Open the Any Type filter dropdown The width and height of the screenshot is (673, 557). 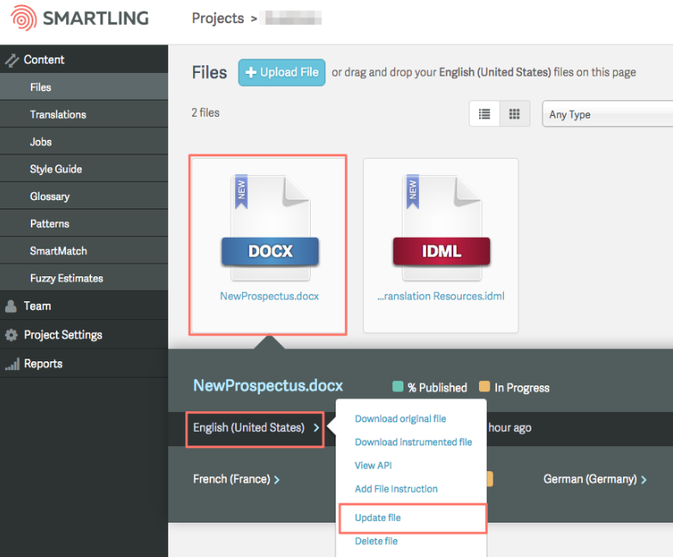(x=608, y=114)
